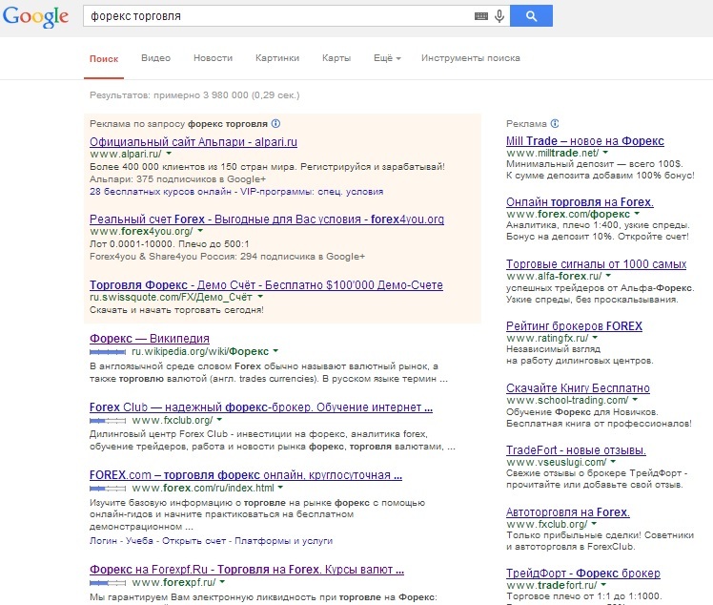Viewport: 713px width, 605px height.
Task: Switch to the Карты tab
Action: pos(336,58)
